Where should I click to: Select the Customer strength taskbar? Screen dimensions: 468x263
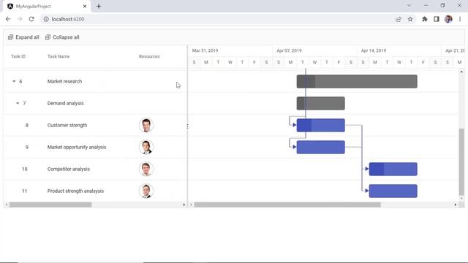coord(320,125)
